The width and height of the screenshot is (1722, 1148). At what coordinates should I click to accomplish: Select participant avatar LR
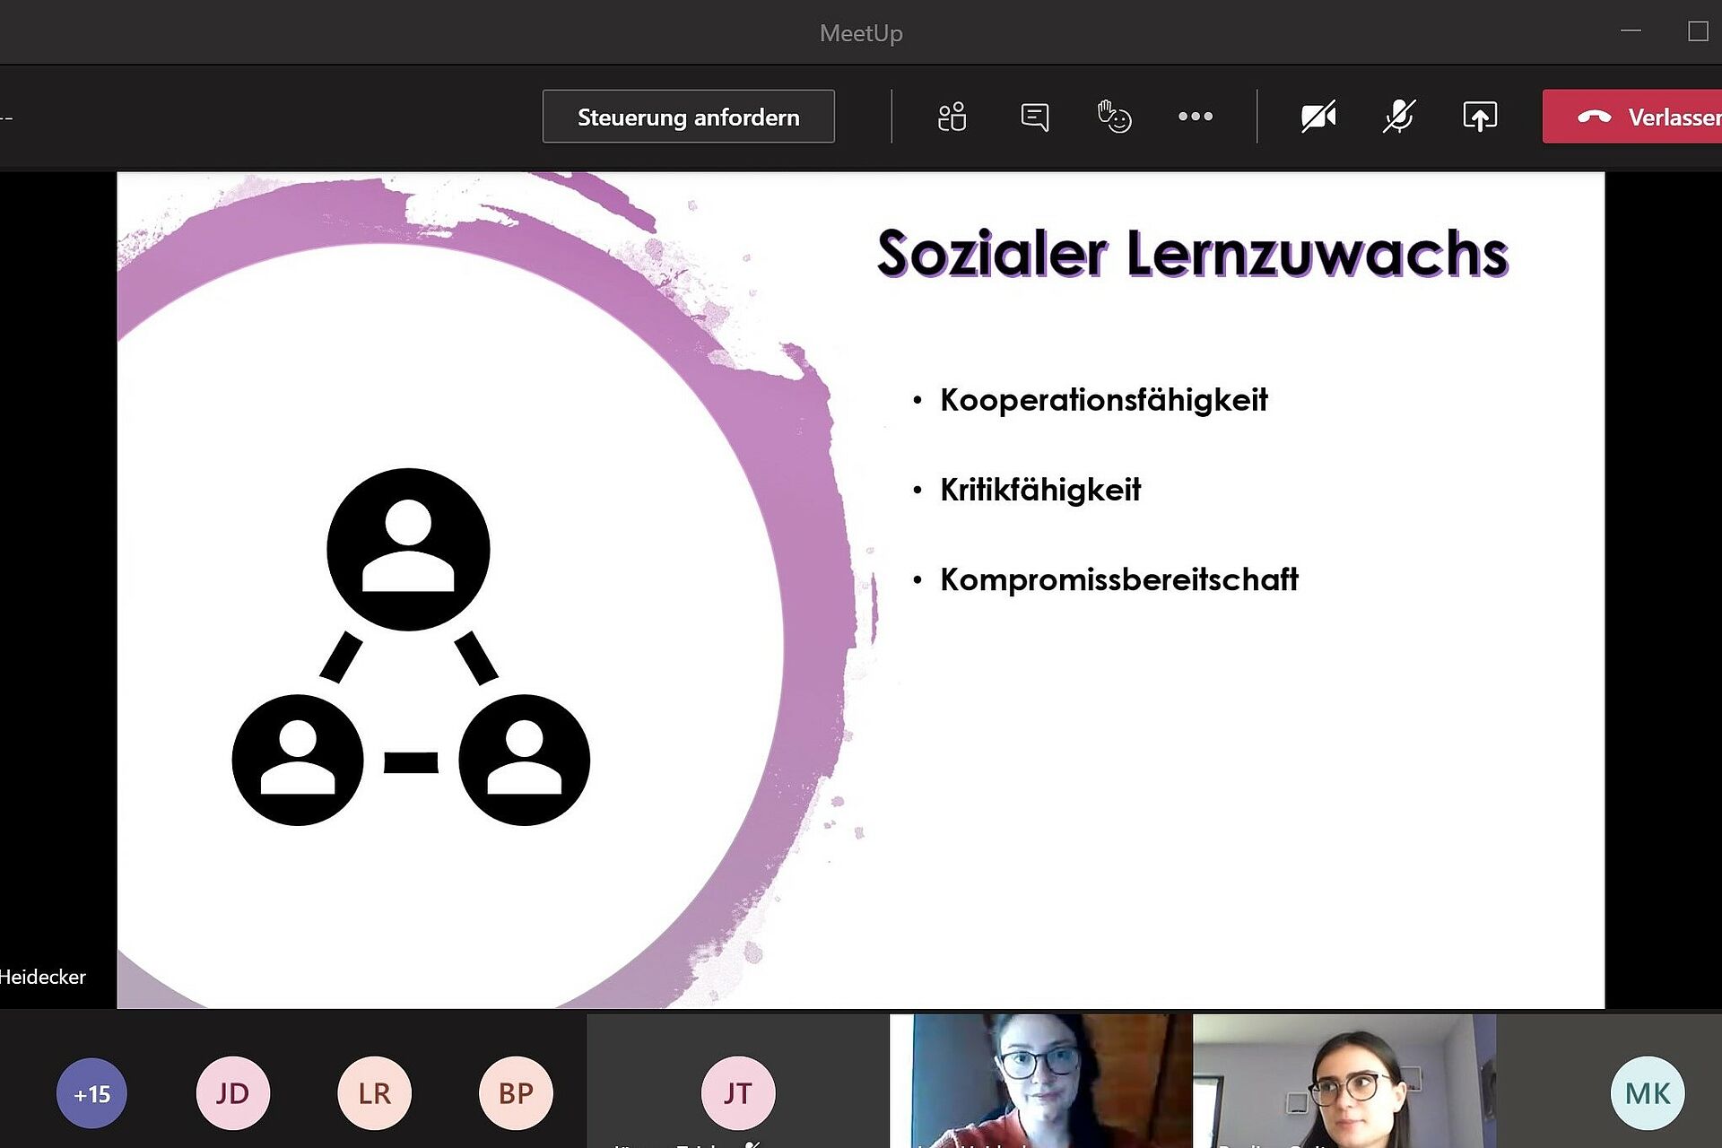click(x=374, y=1093)
